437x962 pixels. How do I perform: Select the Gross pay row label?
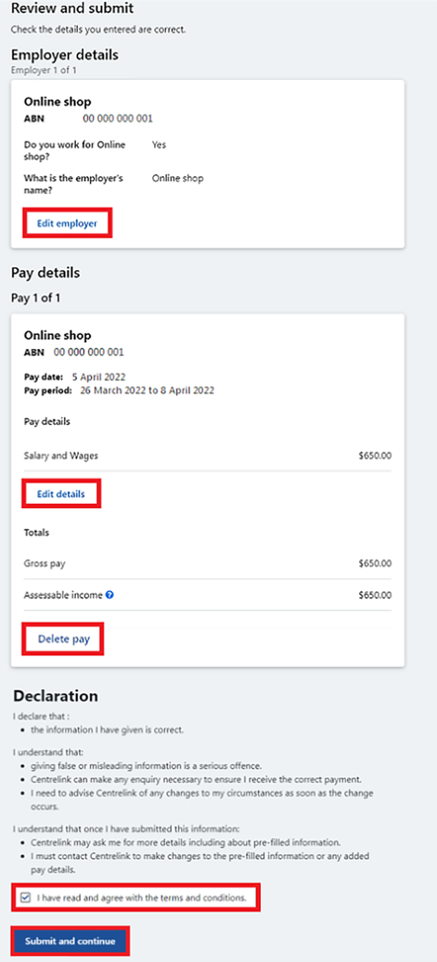click(x=44, y=564)
